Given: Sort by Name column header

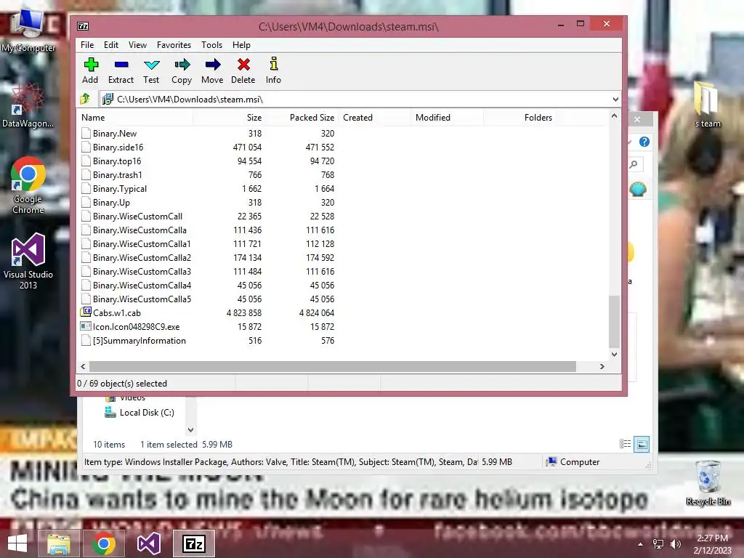Looking at the screenshot, I should (134, 117).
